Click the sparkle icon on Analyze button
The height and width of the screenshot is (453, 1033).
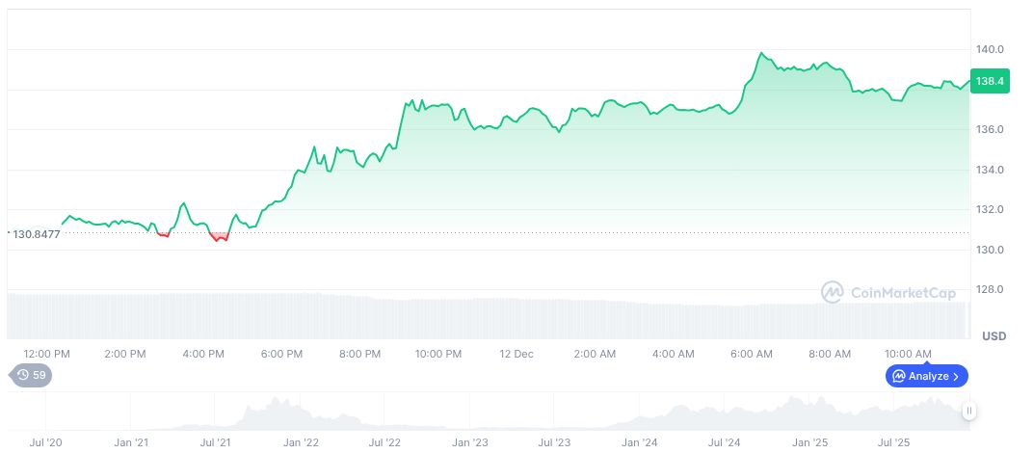pyautogui.click(x=898, y=376)
